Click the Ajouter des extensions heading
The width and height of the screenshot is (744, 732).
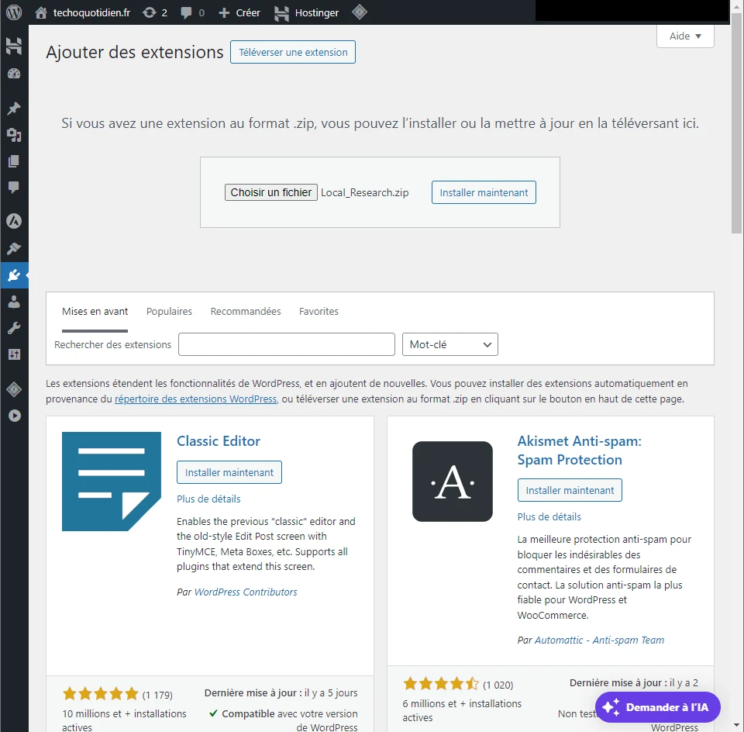point(135,52)
